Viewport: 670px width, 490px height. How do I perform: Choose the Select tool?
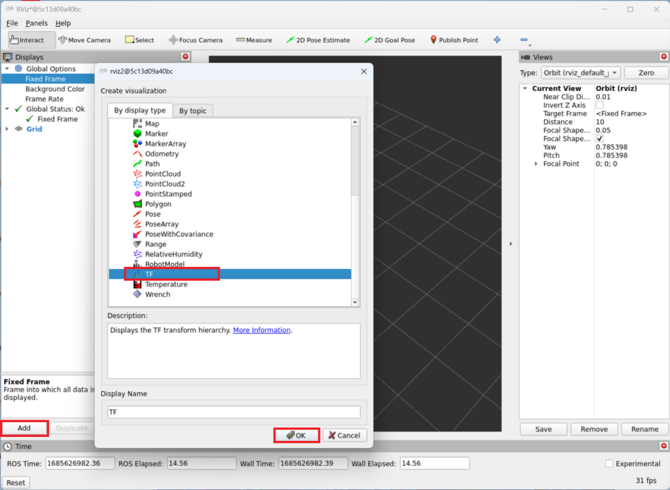[x=140, y=40]
